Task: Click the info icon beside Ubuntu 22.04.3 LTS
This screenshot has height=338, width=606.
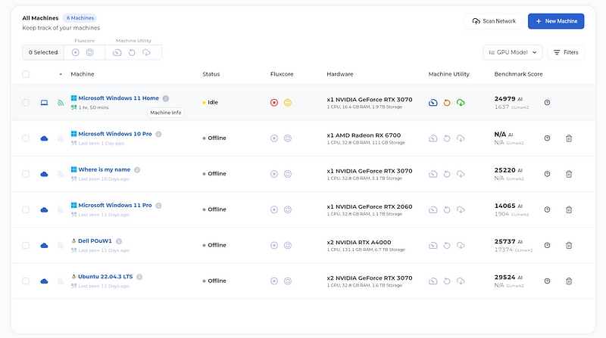Action: click(x=139, y=277)
